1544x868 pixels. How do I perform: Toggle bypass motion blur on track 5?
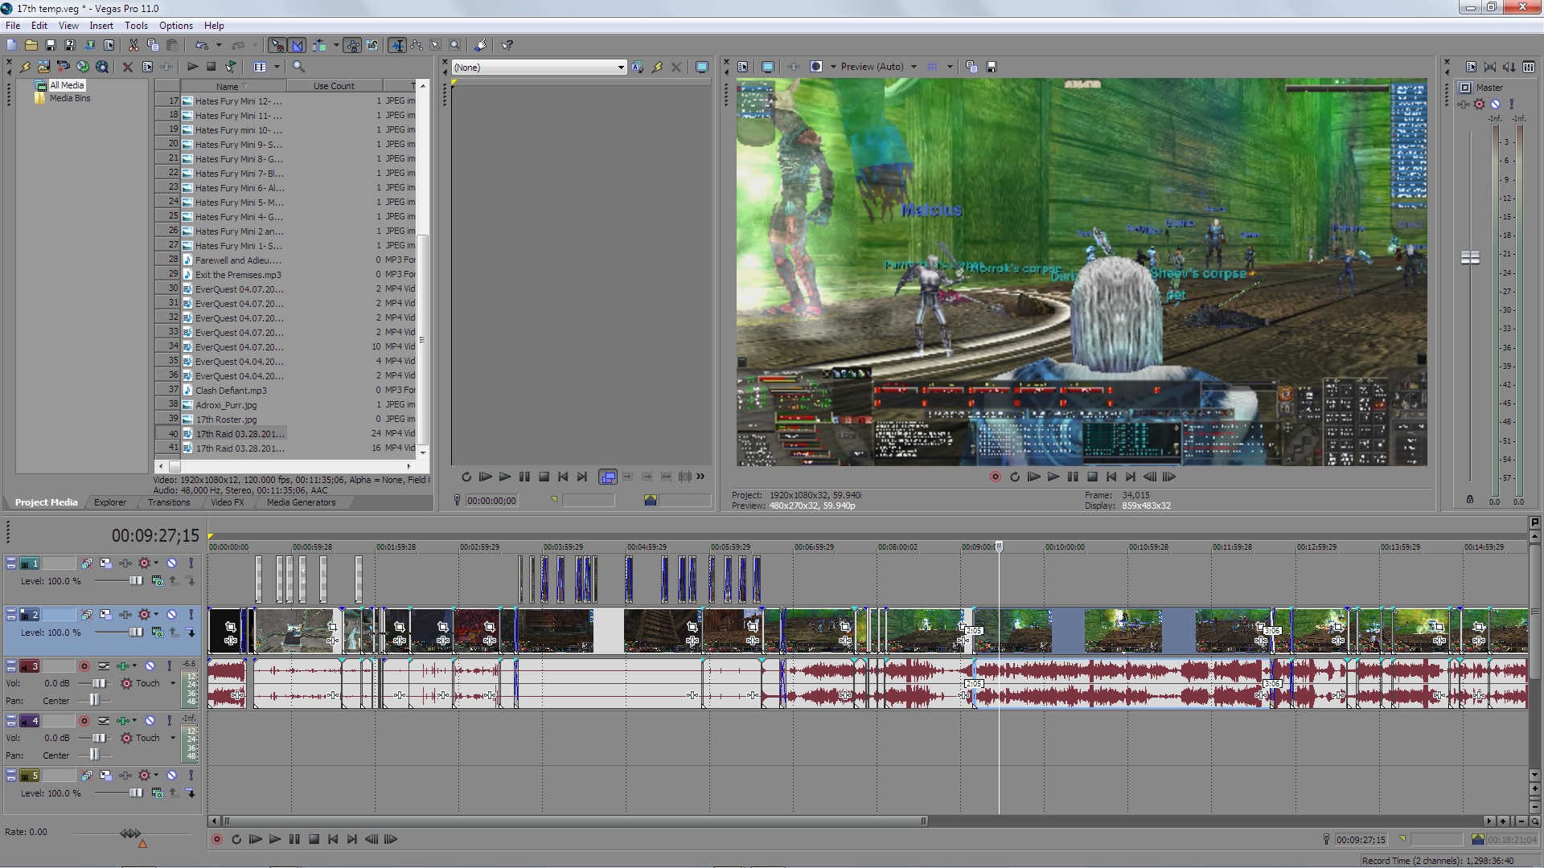click(86, 776)
